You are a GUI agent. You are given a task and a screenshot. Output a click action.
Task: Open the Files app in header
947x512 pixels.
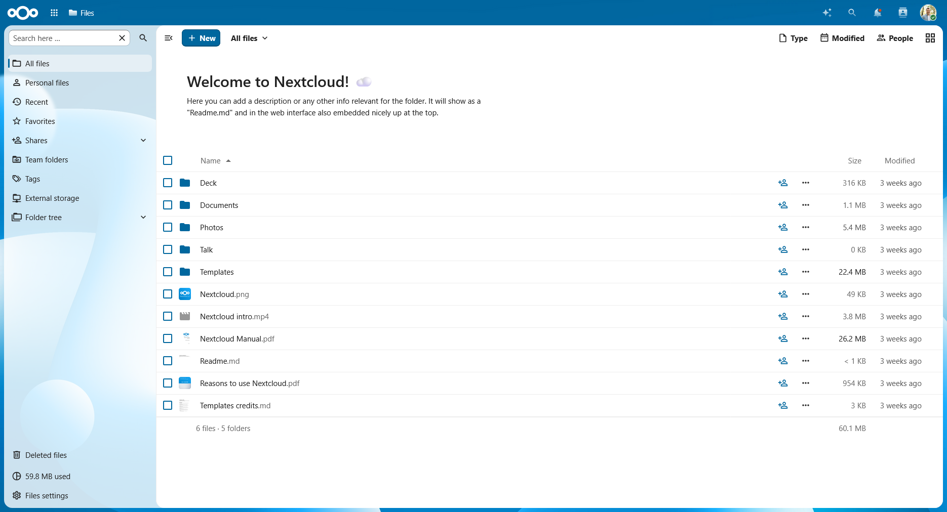82,13
